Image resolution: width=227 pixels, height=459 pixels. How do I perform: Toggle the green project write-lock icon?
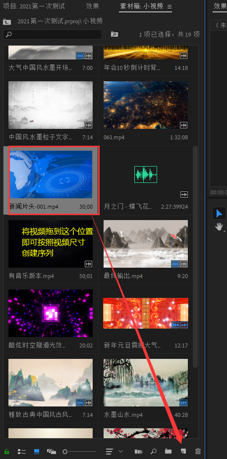coord(6,452)
